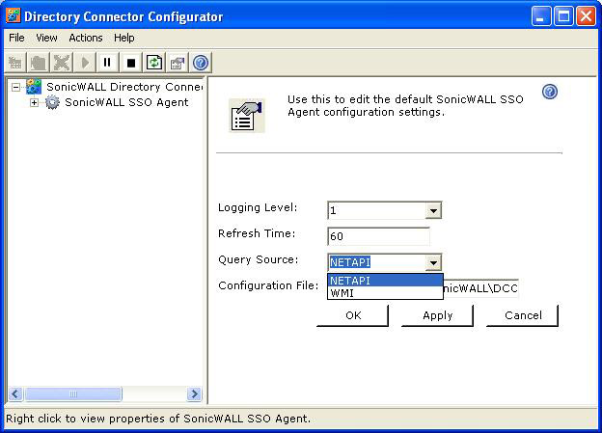Collapse the SonicWALL Directory Connector root node
The image size is (602, 433).
16,87
